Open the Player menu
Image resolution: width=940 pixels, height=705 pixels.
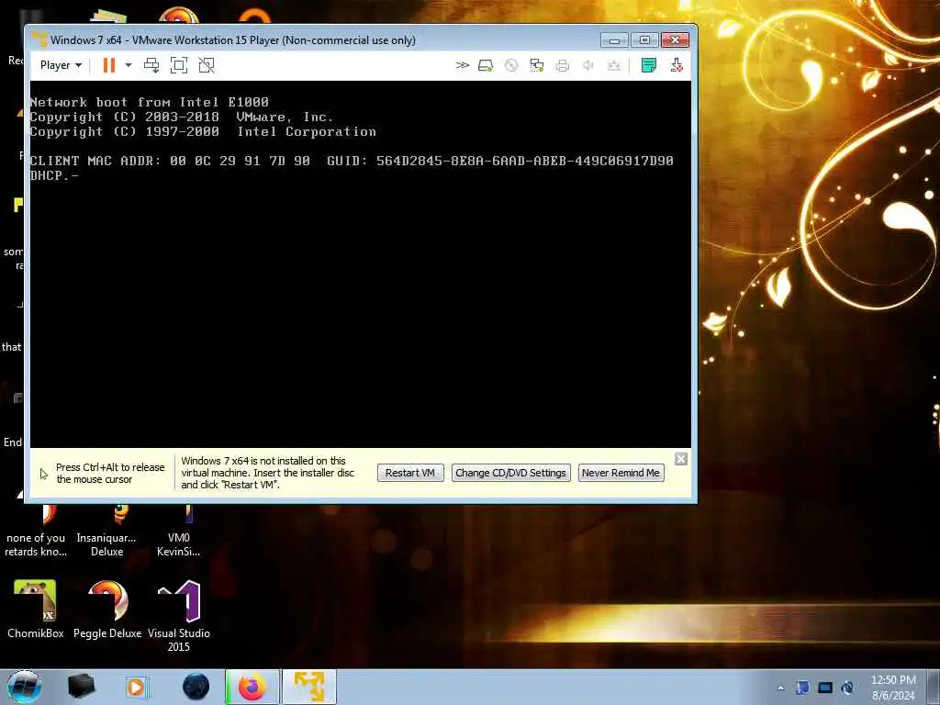[61, 65]
